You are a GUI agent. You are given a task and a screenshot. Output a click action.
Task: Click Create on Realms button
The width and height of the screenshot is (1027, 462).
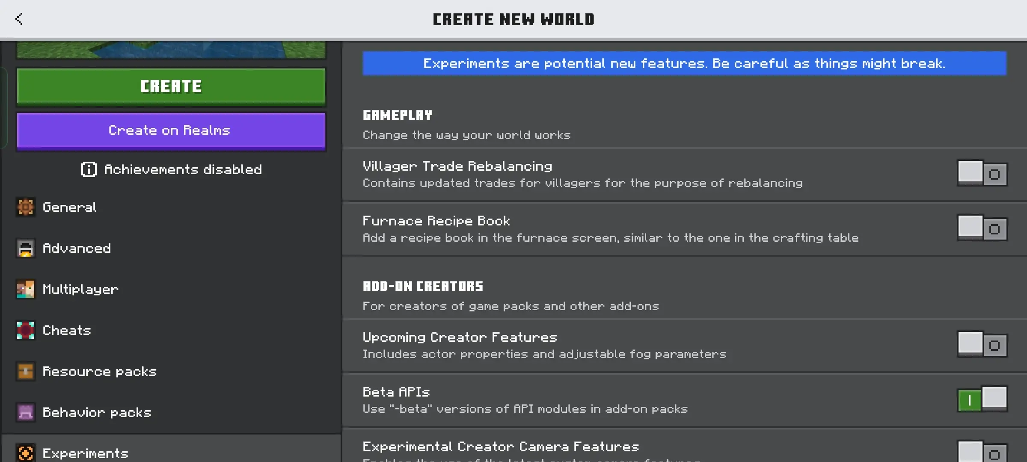coord(171,130)
